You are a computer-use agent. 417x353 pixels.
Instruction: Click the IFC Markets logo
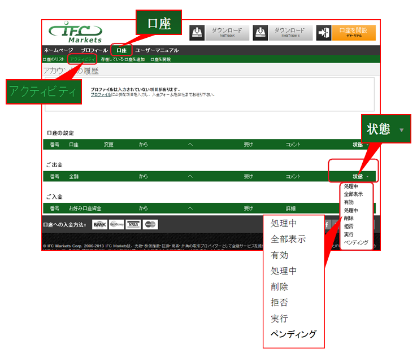75,33
